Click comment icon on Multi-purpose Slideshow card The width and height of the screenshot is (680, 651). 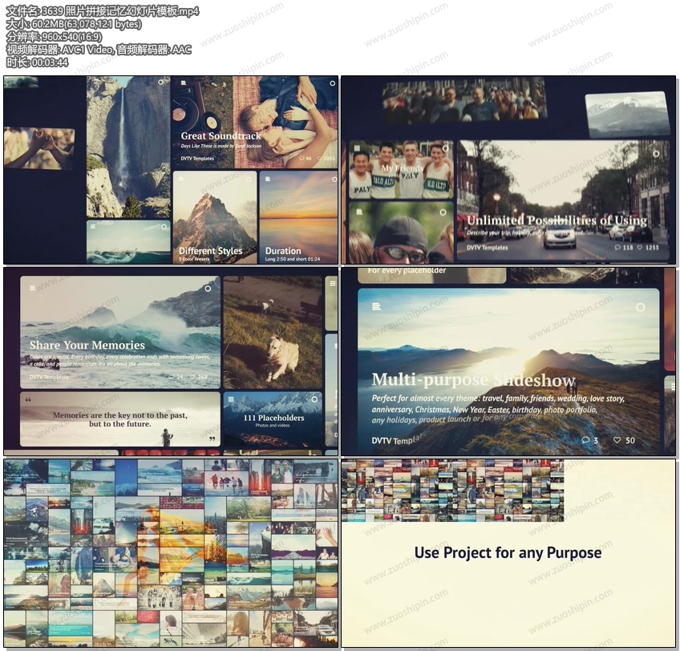tap(585, 440)
